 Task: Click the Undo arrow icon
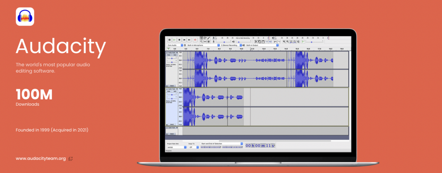[x=275, y=42]
